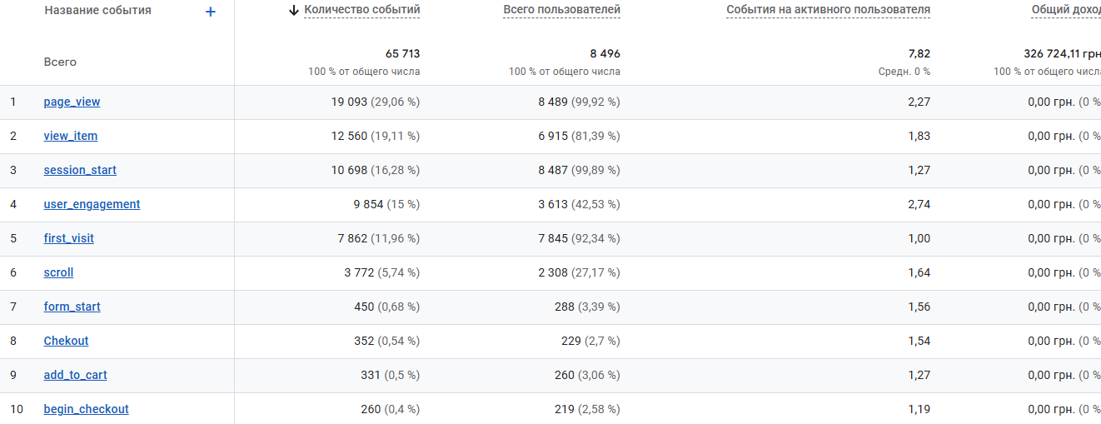Open the session_start event link
The width and height of the screenshot is (1101, 424).
pos(80,170)
